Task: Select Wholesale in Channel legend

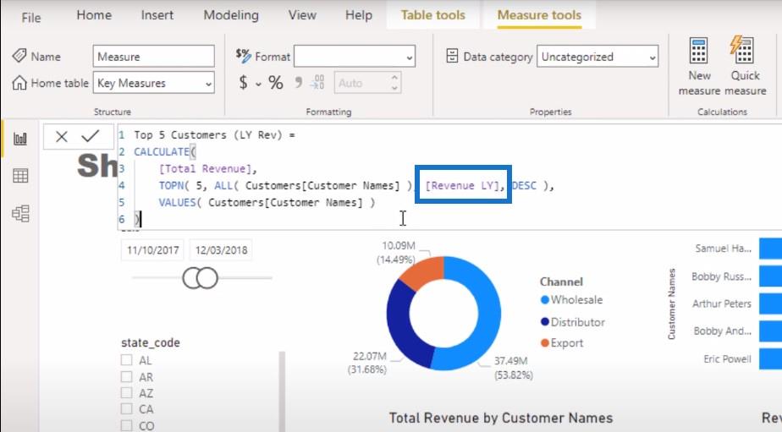Action: 571,299
